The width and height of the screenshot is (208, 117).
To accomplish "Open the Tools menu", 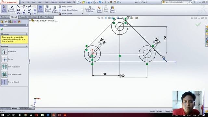I will pyautogui.click(x=46, y=2).
